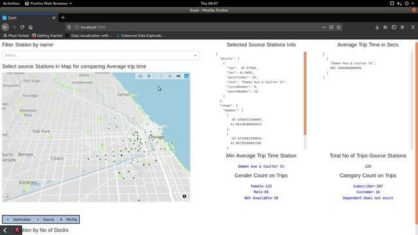418x235 pixels.
Task: Click Male-85 gender count
Action: 261,192
